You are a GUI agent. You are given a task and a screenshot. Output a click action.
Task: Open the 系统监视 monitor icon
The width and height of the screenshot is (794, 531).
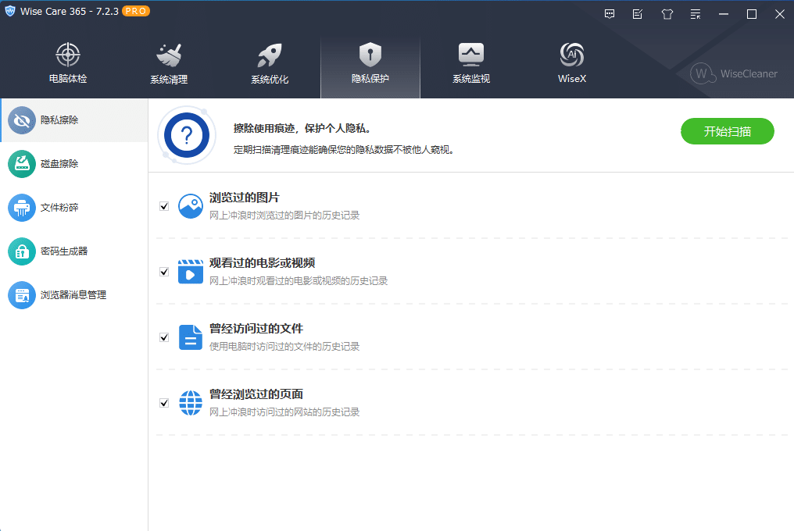(x=470, y=55)
